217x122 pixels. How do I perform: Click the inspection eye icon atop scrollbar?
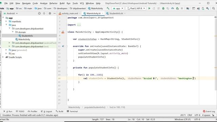pos(215,17)
